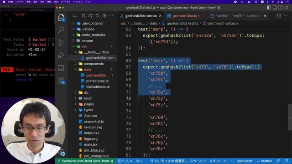Open the Extensions view
The image size is (292, 164).
(x=61, y=81)
